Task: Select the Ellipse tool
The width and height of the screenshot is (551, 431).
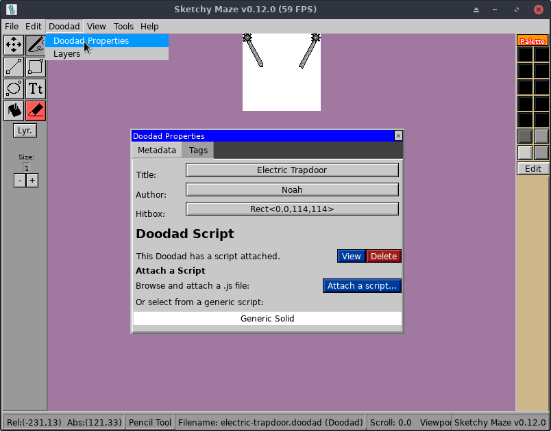Action: [x=13, y=88]
